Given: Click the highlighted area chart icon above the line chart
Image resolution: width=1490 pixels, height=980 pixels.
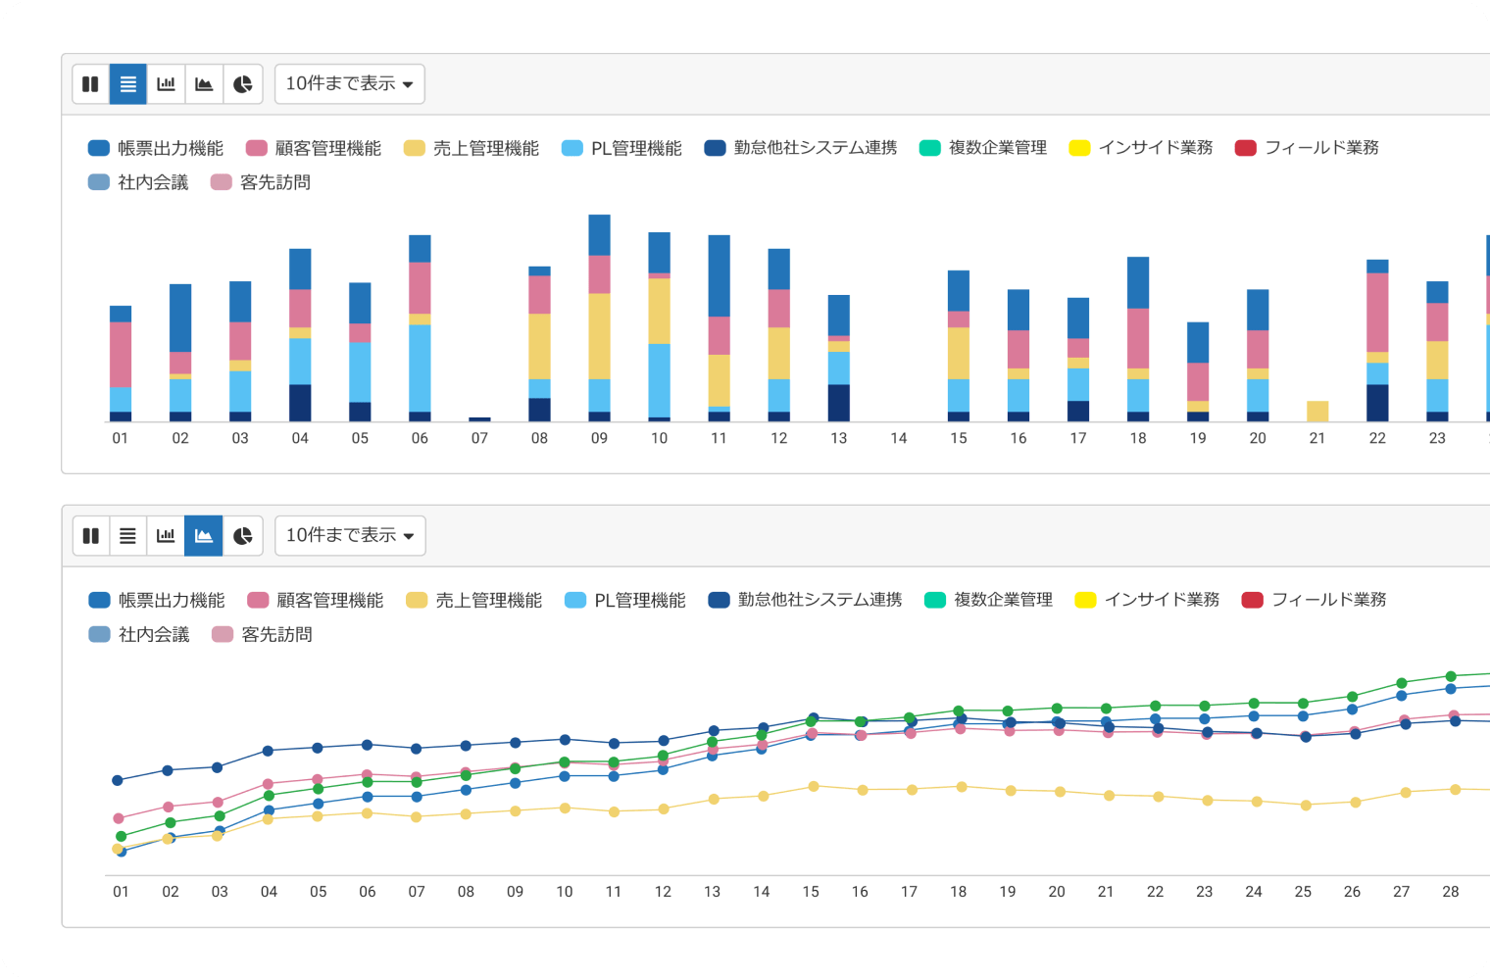Looking at the screenshot, I should point(204,536).
